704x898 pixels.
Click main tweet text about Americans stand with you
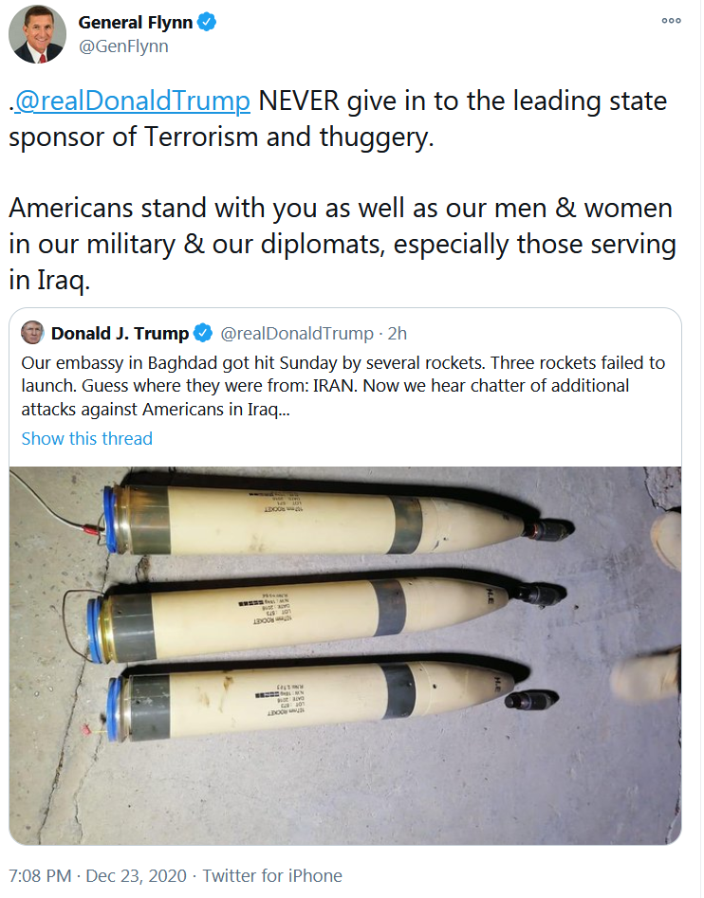(x=342, y=244)
